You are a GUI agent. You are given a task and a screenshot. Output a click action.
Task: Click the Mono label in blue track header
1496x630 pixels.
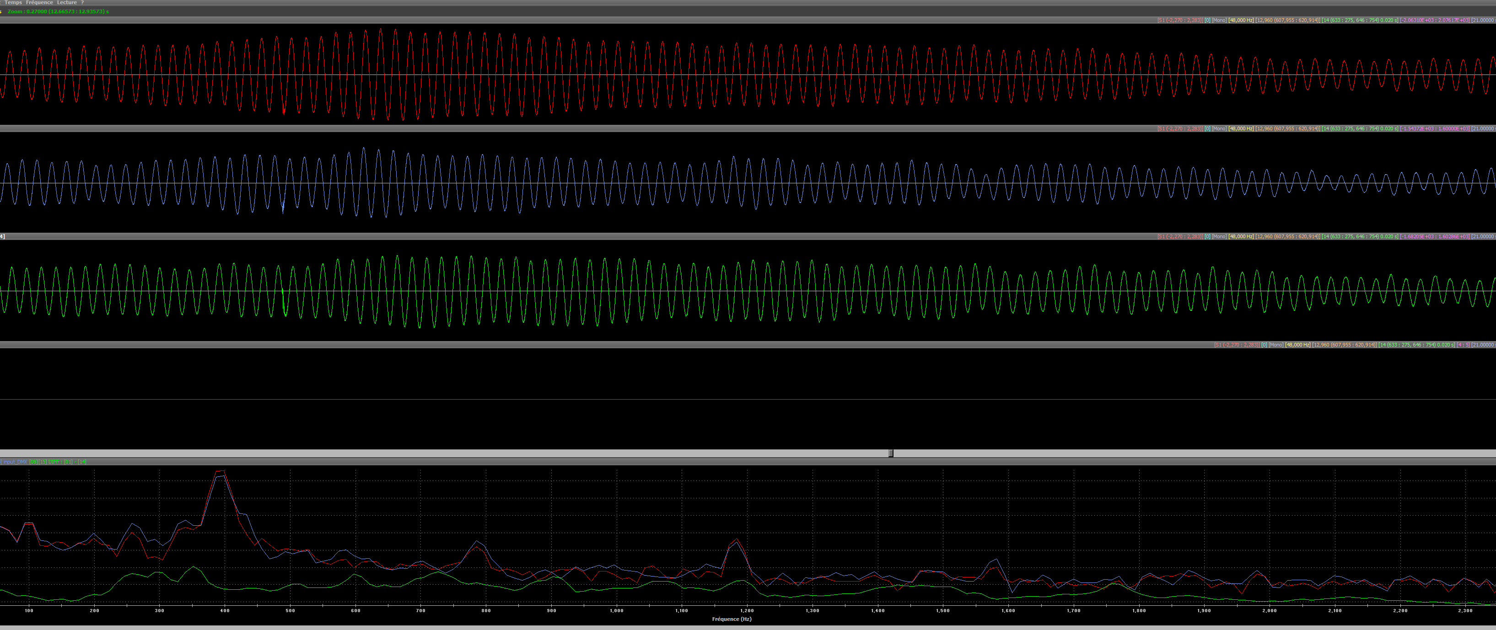(1219, 129)
